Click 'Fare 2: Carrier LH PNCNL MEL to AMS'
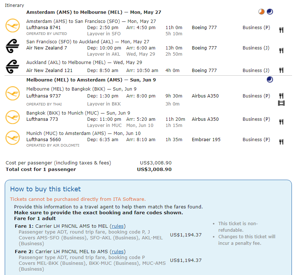The height and width of the screenshot is (275, 297). (62, 251)
